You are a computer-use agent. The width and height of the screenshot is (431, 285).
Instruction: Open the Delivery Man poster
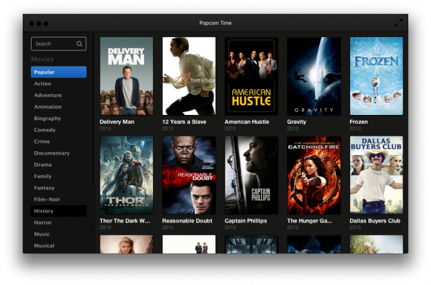pyautogui.click(x=127, y=76)
